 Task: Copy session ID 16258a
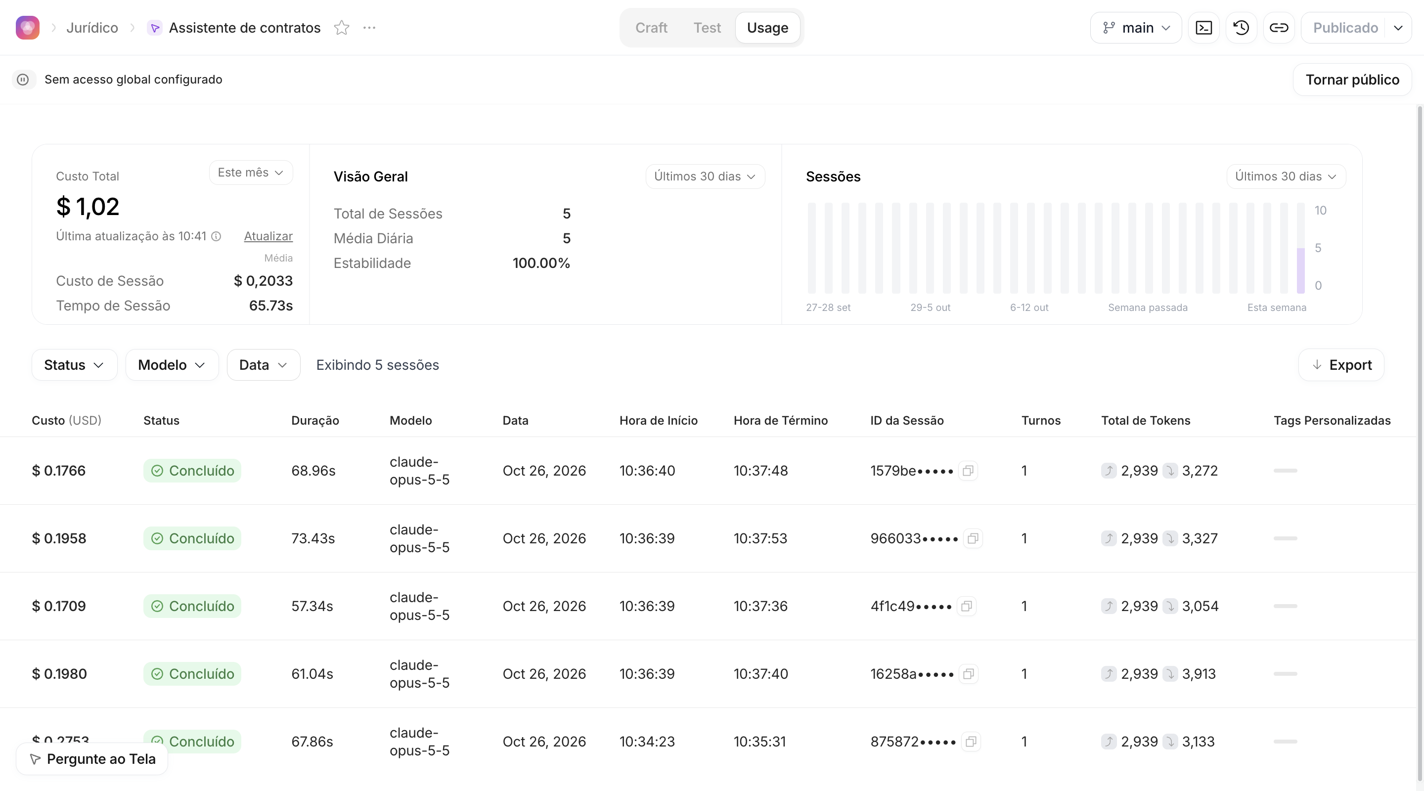coord(969,674)
